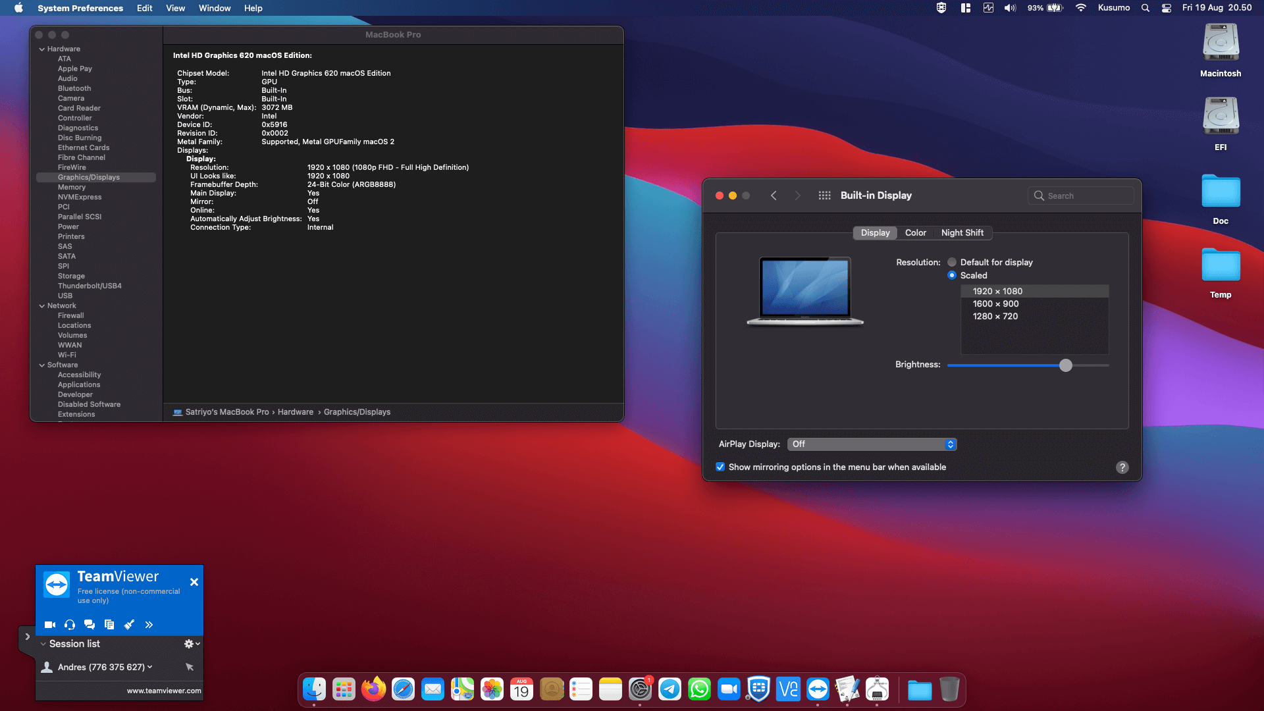The image size is (1264, 711).
Task: Open the AirPlay Display dropdown
Action: pos(872,444)
